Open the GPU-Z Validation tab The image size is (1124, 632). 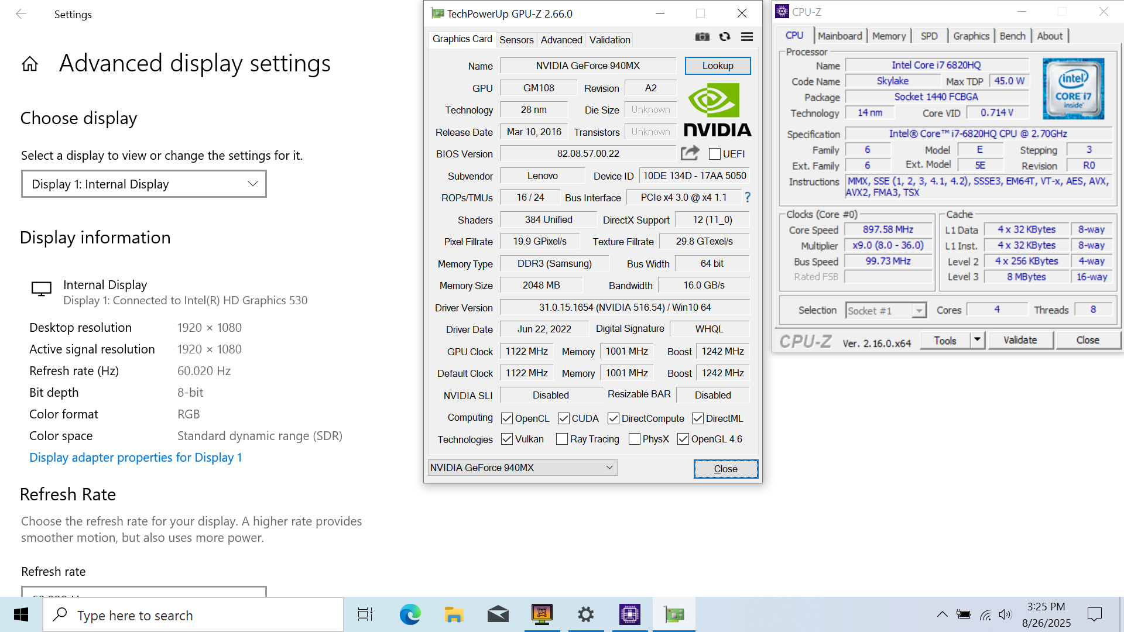(609, 40)
